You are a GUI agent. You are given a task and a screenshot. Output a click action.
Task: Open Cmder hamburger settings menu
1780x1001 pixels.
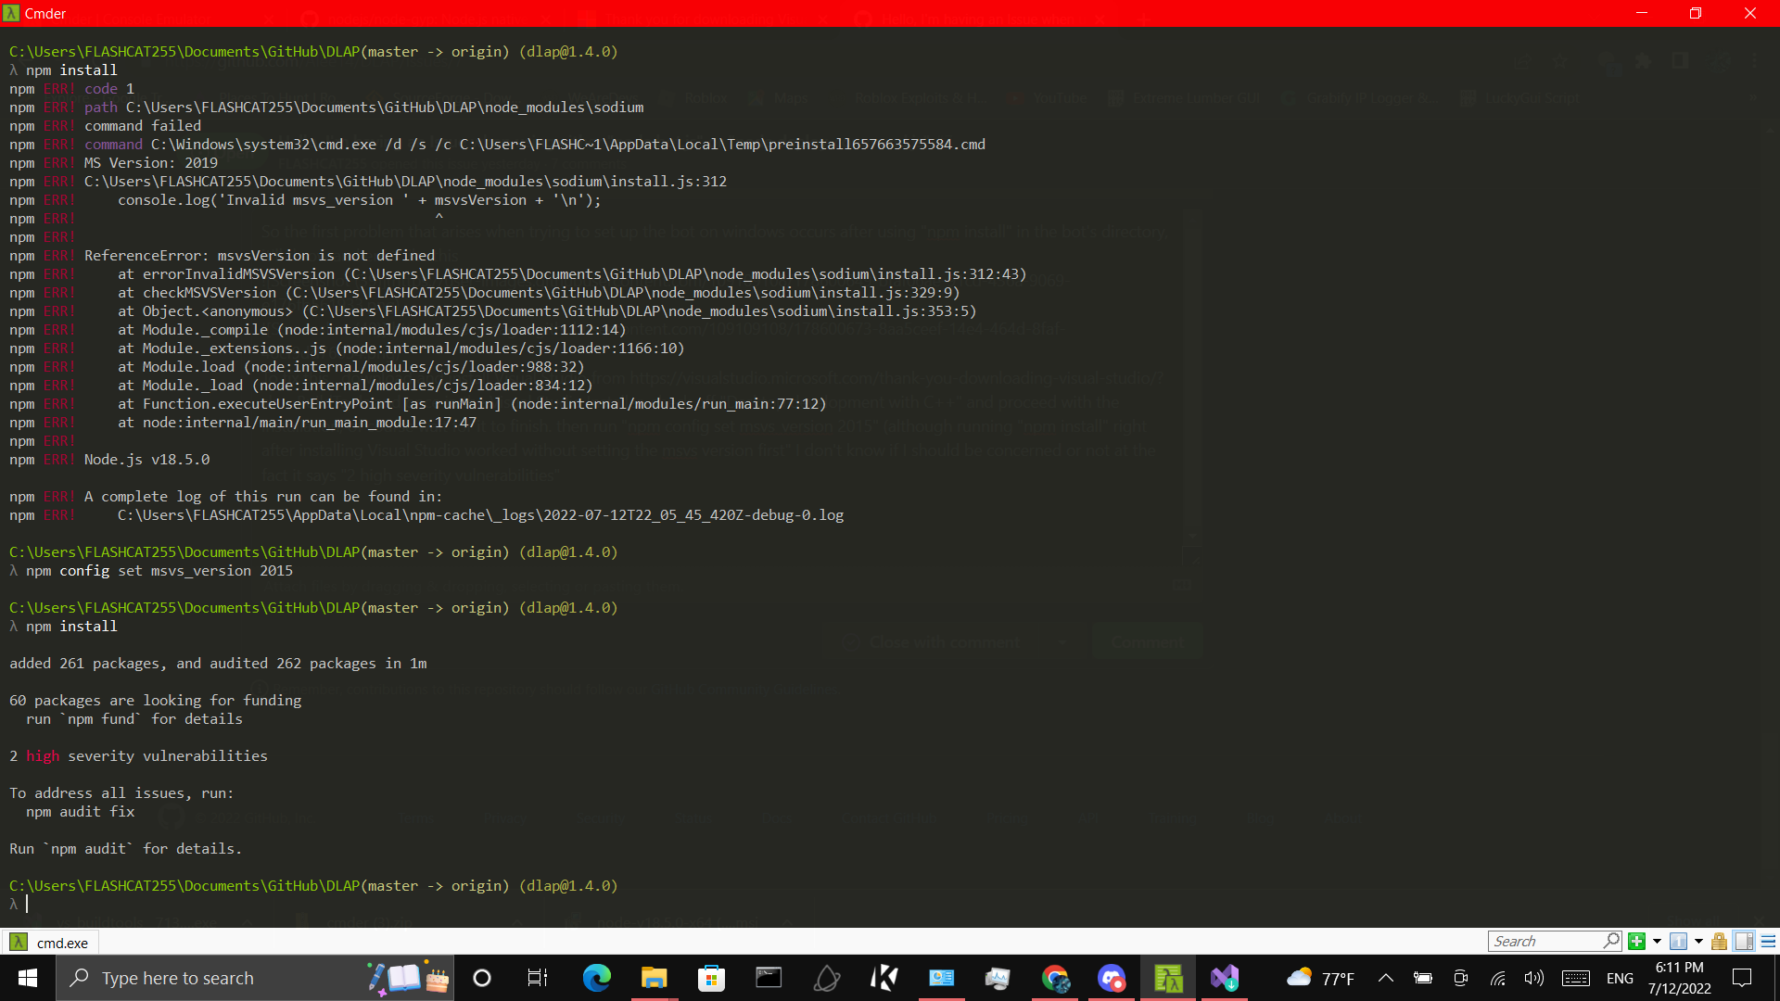[1768, 942]
